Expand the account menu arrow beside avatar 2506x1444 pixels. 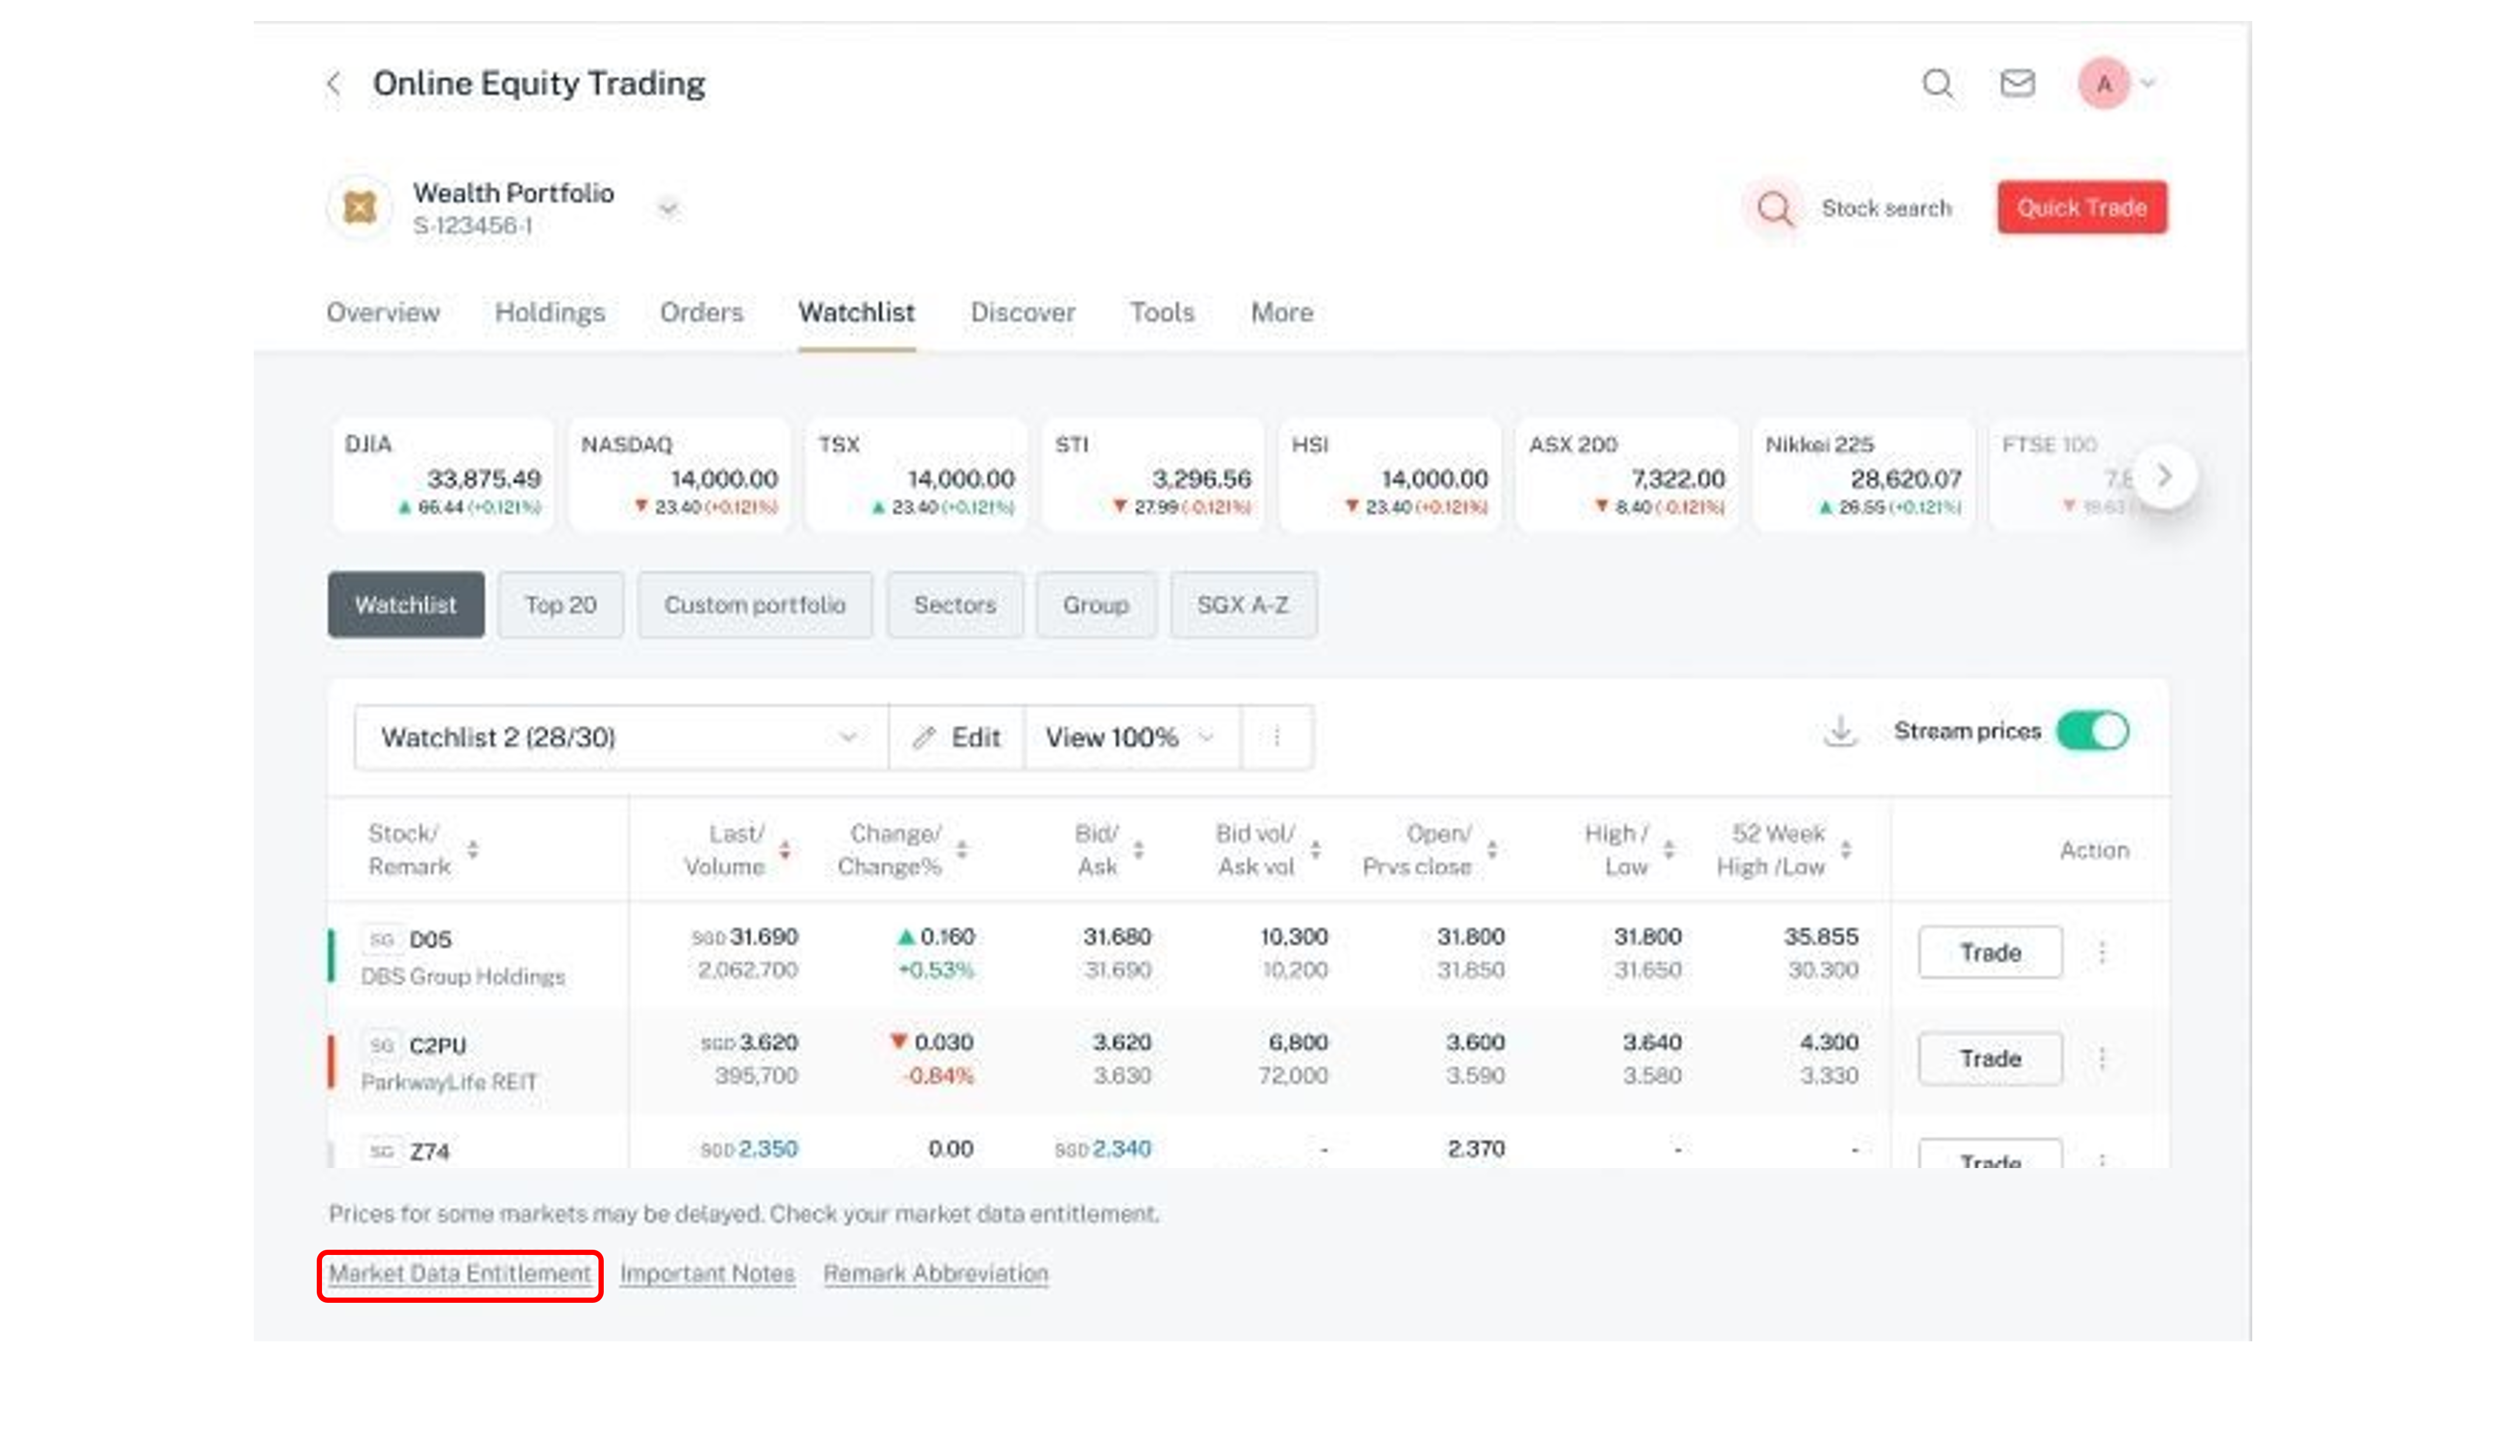click(x=2148, y=83)
